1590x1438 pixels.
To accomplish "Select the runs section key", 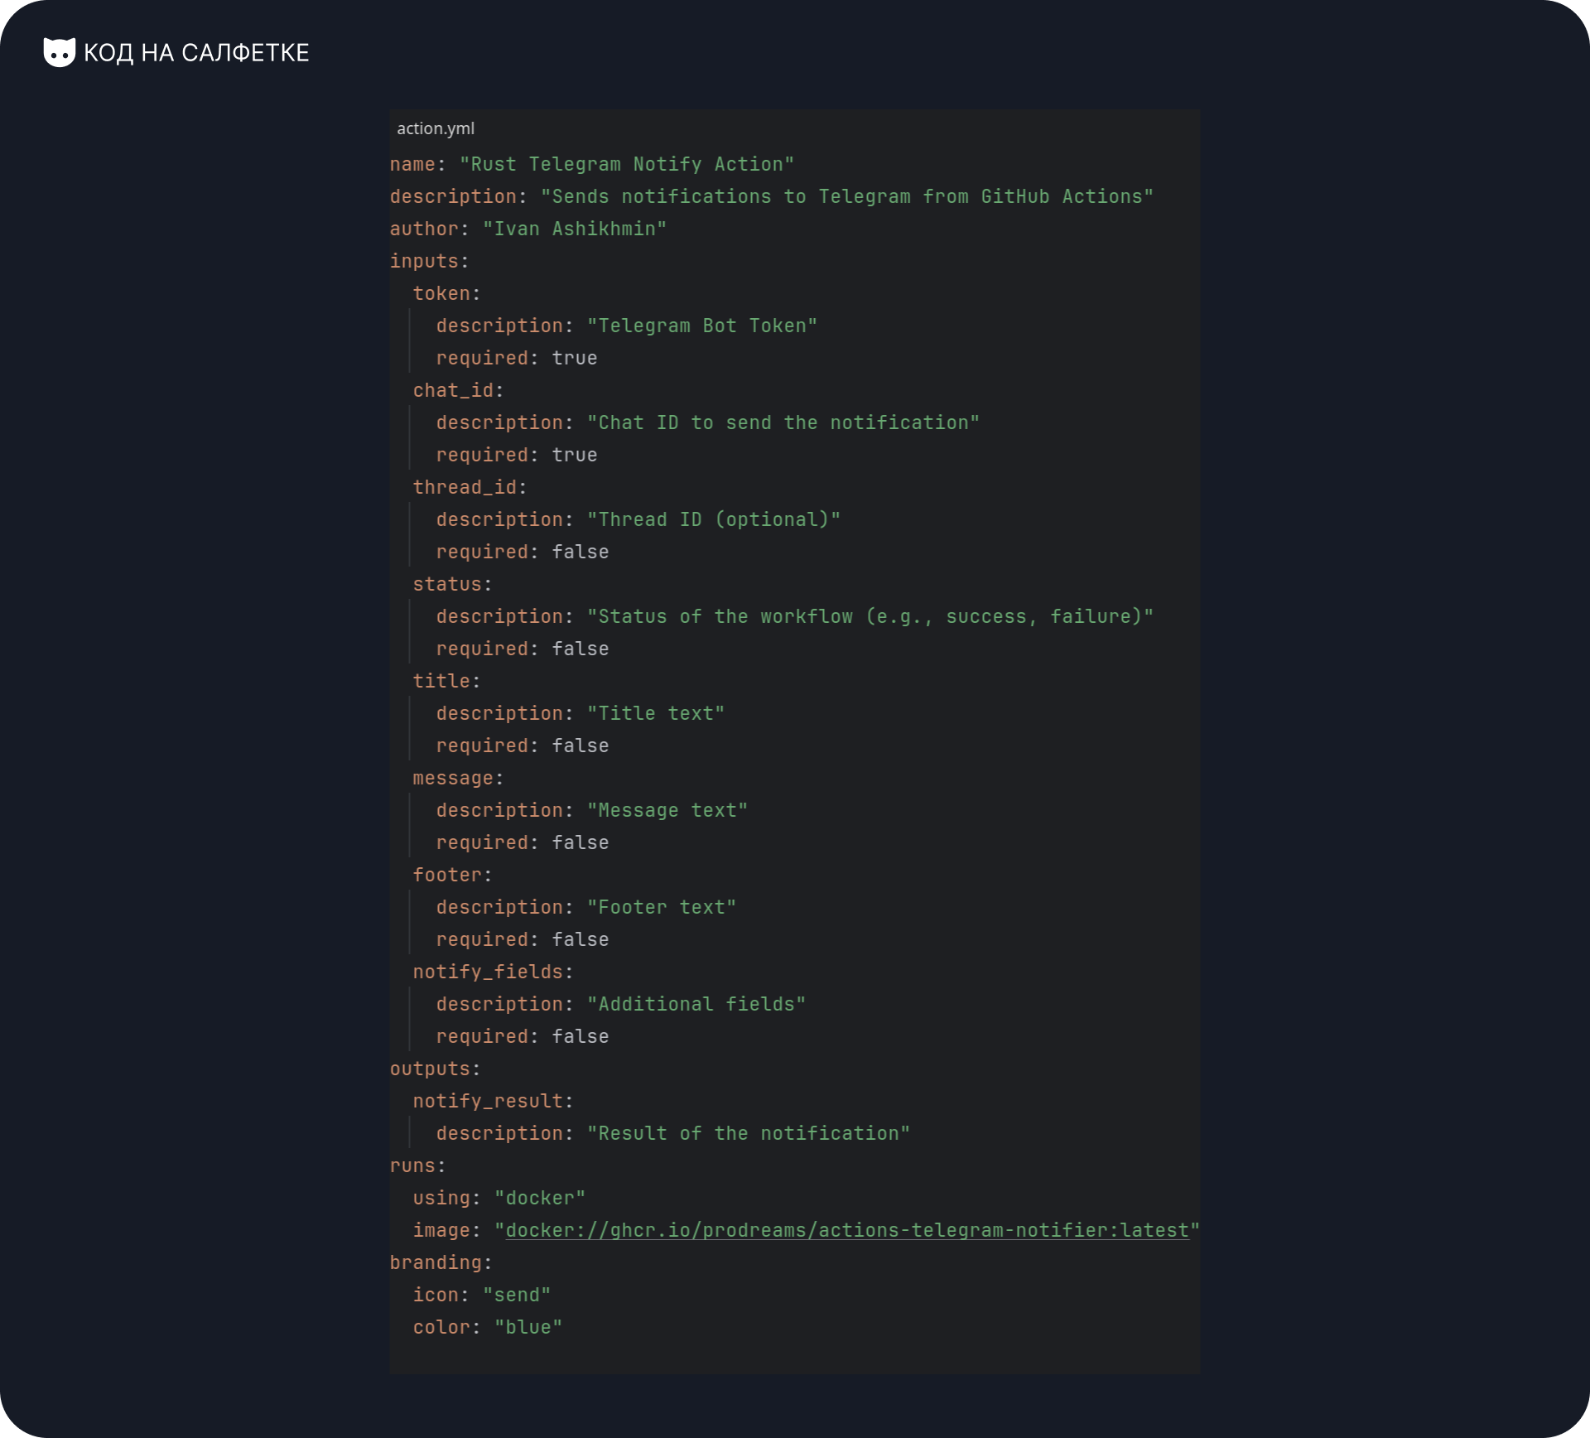I will 417,1165.
